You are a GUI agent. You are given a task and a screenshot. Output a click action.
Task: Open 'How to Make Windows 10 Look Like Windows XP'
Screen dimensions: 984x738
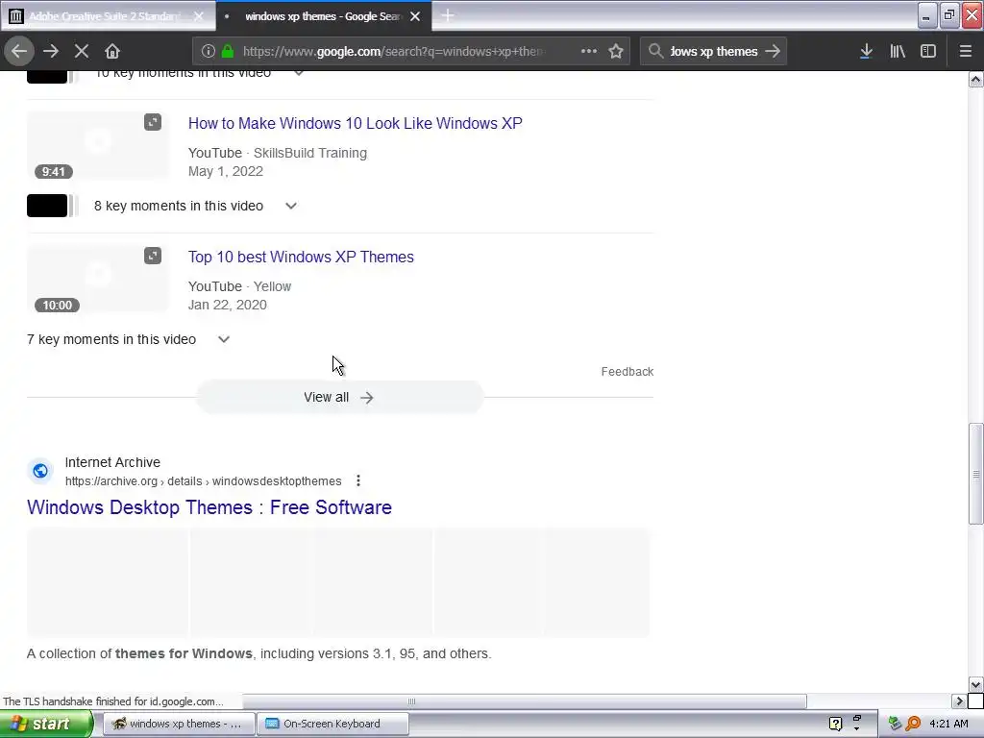click(x=356, y=123)
